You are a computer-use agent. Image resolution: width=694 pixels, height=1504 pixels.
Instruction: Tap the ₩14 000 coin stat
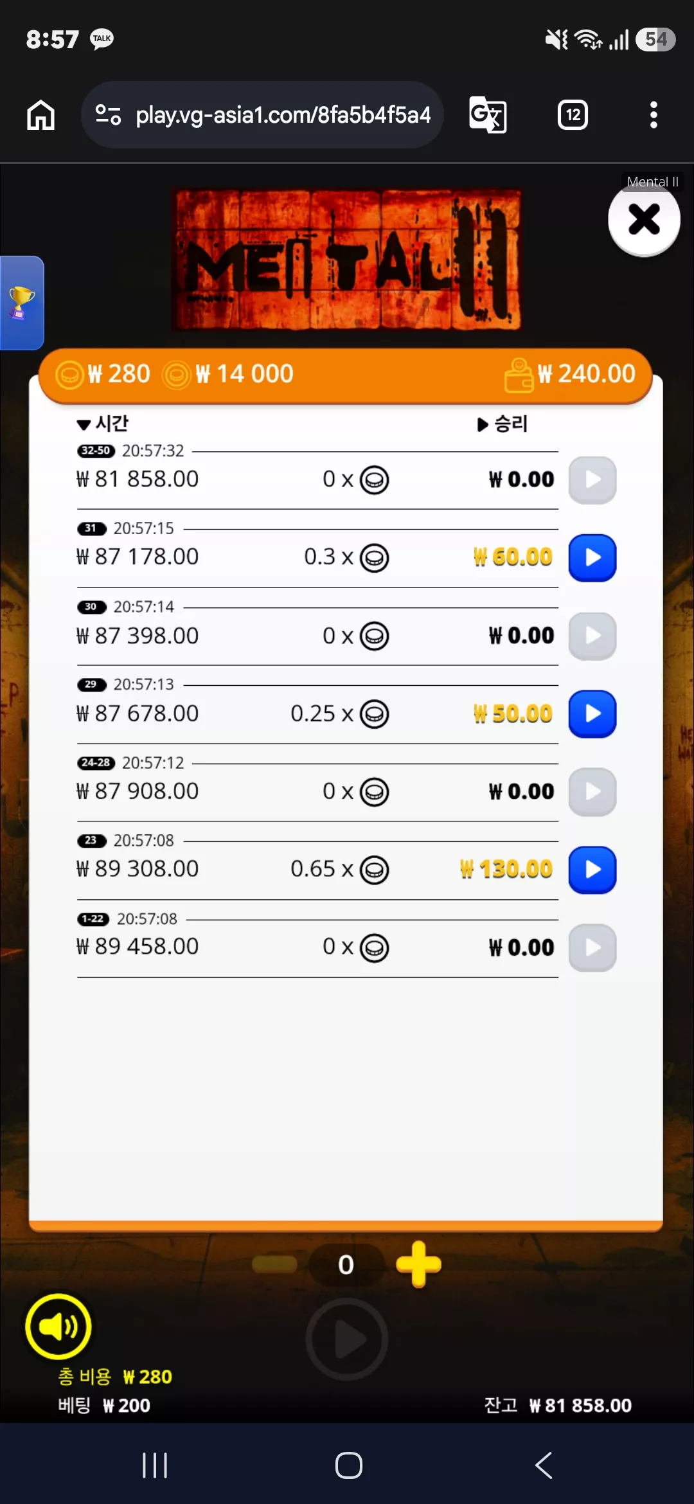(228, 374)
